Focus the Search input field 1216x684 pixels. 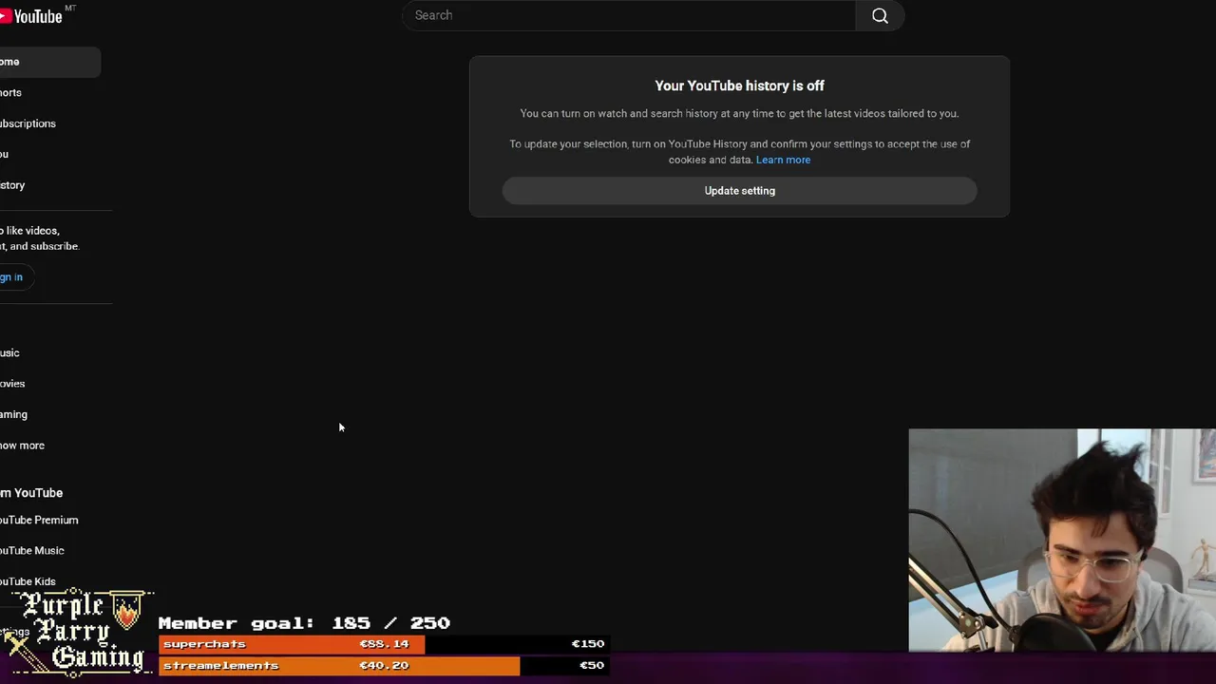(x=629, y=15)
